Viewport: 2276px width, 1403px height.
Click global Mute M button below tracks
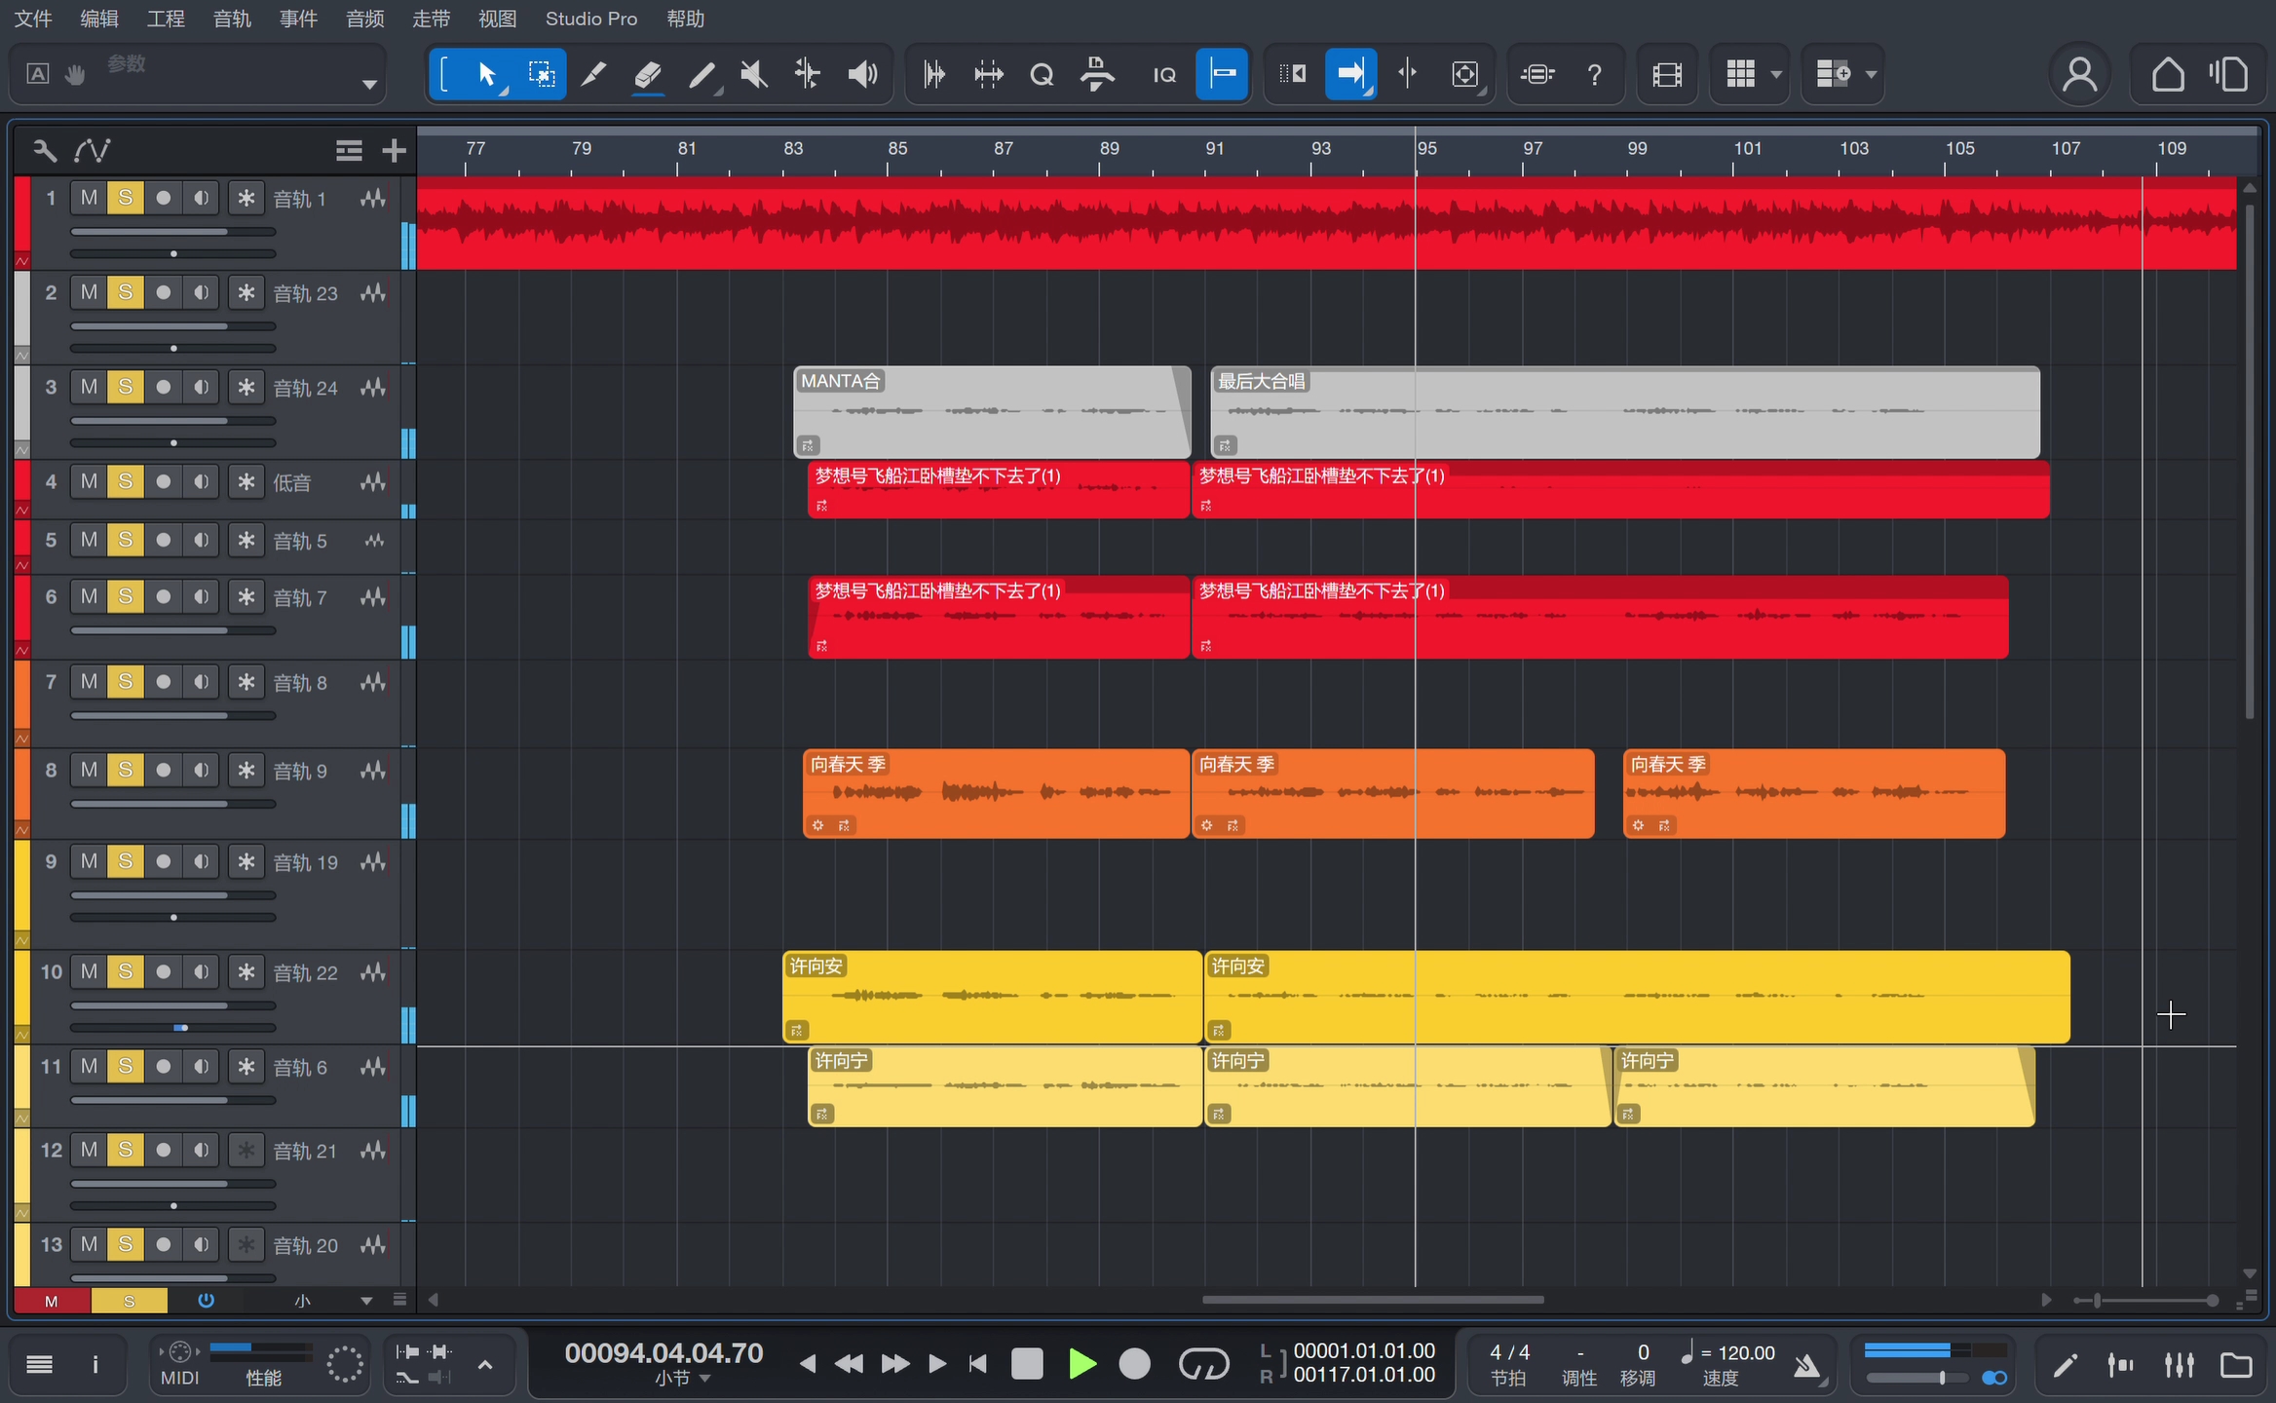click(x=52, y=1301)
